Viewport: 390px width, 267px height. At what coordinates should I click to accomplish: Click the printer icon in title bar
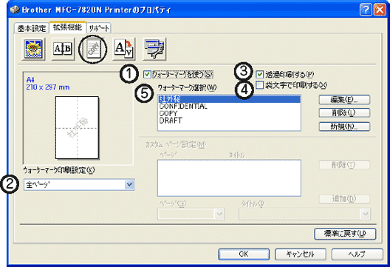pyautogui.click(x=15, y=10)
